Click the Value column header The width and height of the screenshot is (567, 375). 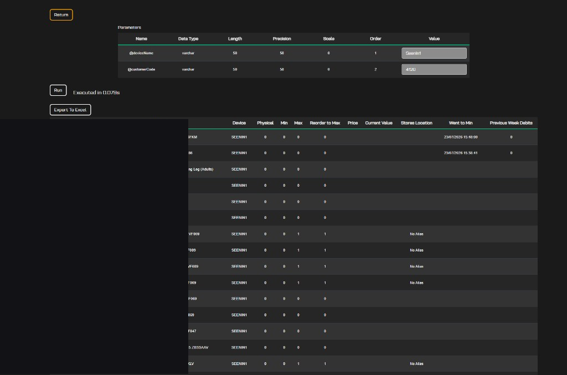pyautogui.click(x=434, y=39)
